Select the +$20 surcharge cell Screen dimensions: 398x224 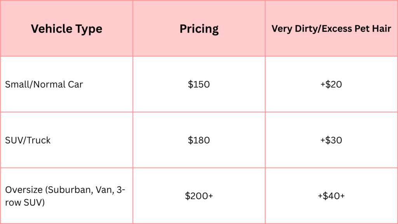[331, 84]
